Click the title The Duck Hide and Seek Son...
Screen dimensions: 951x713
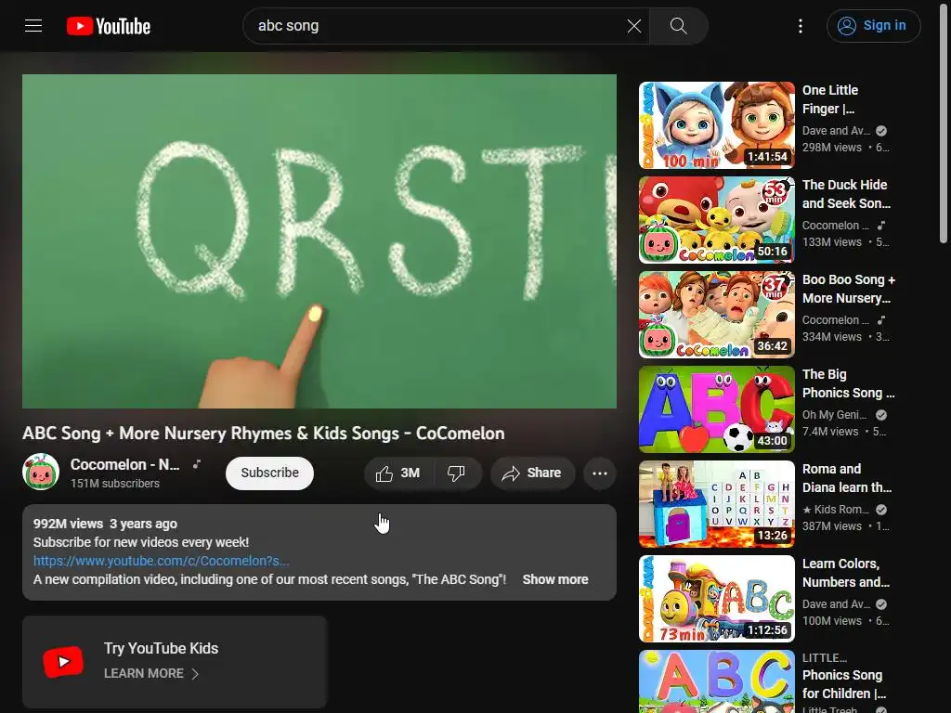846,194
